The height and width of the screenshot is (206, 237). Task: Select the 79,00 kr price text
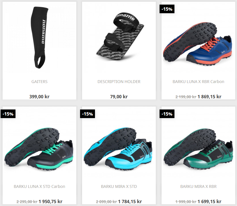tap(119, 97)
